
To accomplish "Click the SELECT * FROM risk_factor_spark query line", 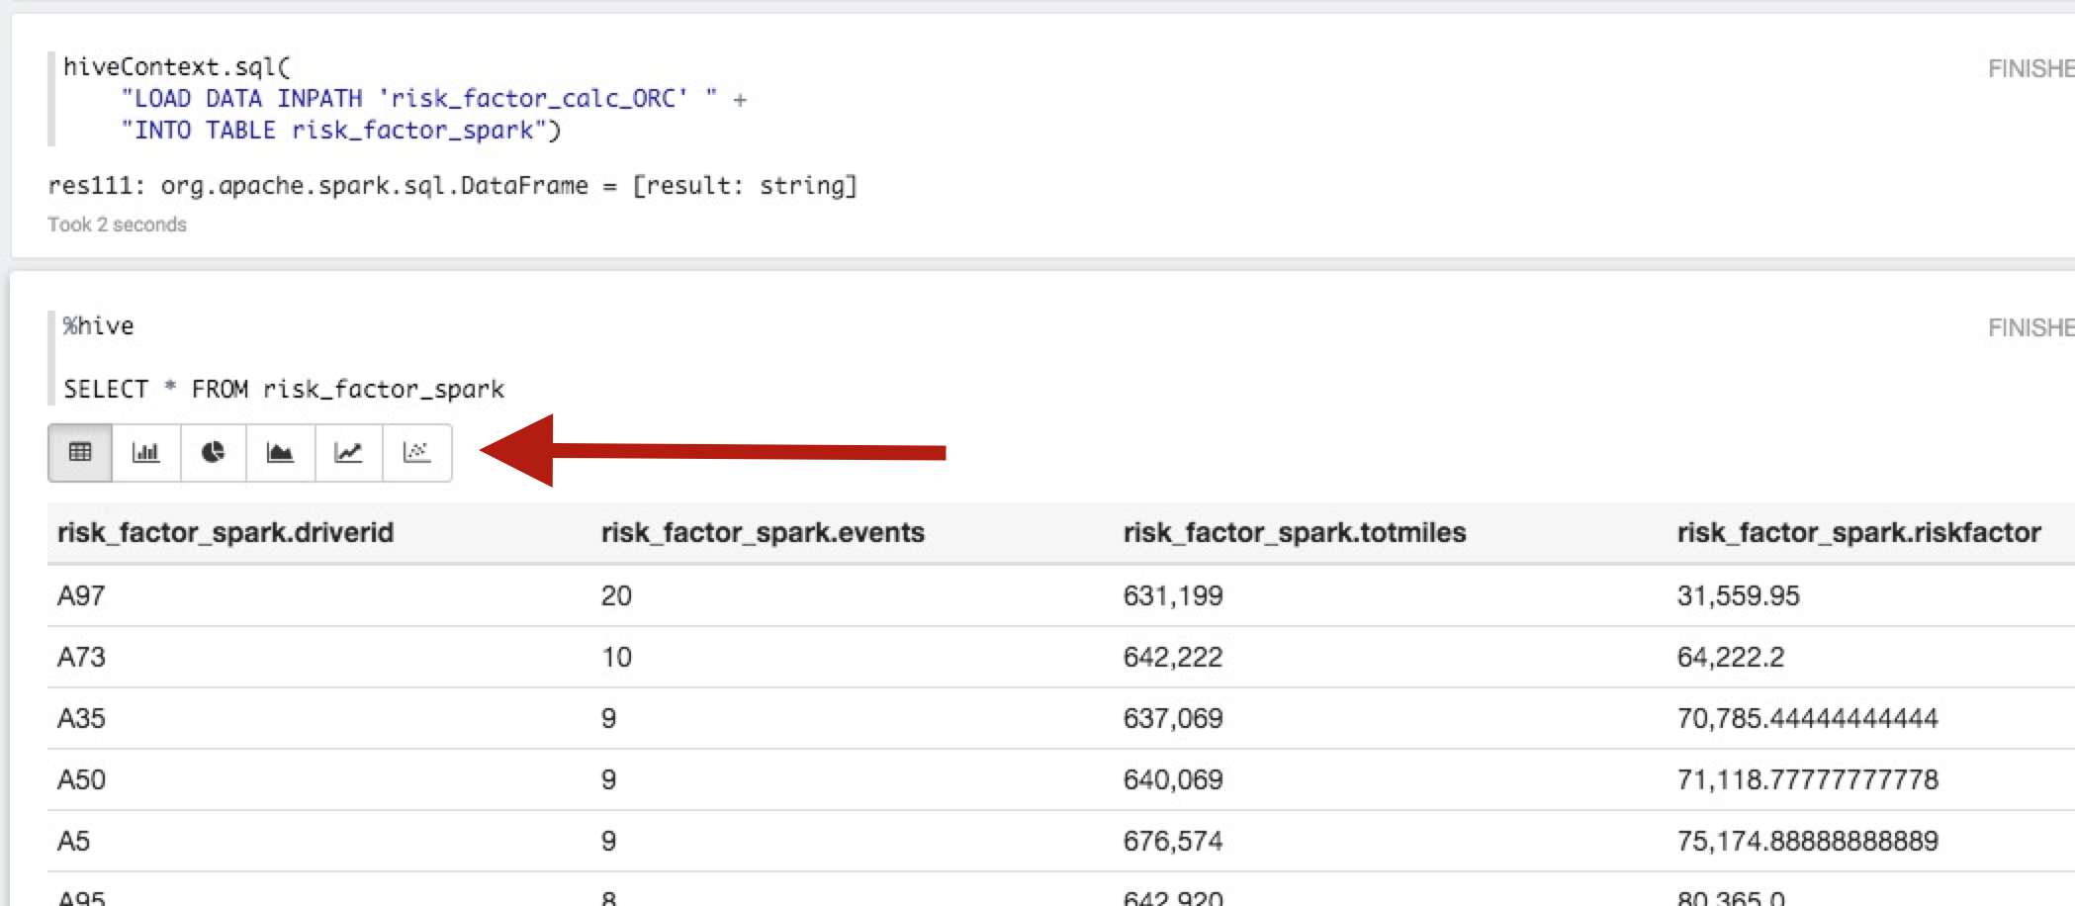I will coord(284,389).
